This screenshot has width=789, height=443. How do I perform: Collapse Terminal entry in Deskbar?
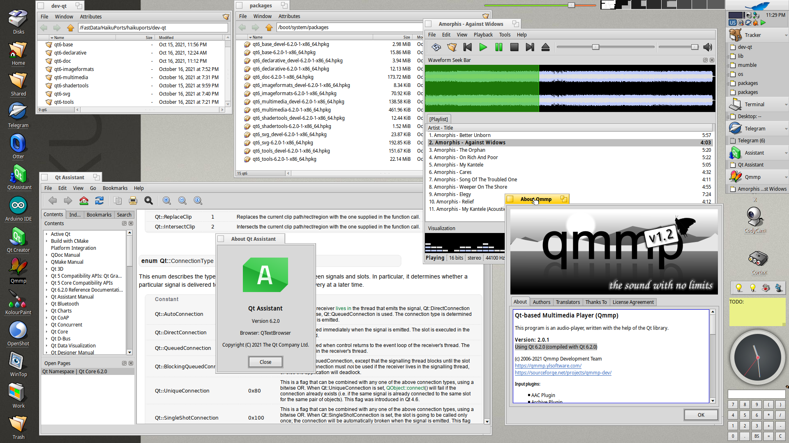(x=786, y=105)
